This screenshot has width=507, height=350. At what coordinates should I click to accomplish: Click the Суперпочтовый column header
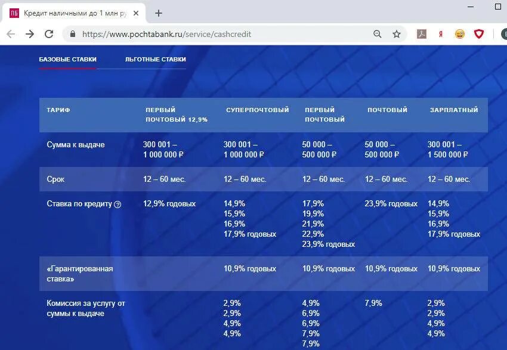click(258, 110)
